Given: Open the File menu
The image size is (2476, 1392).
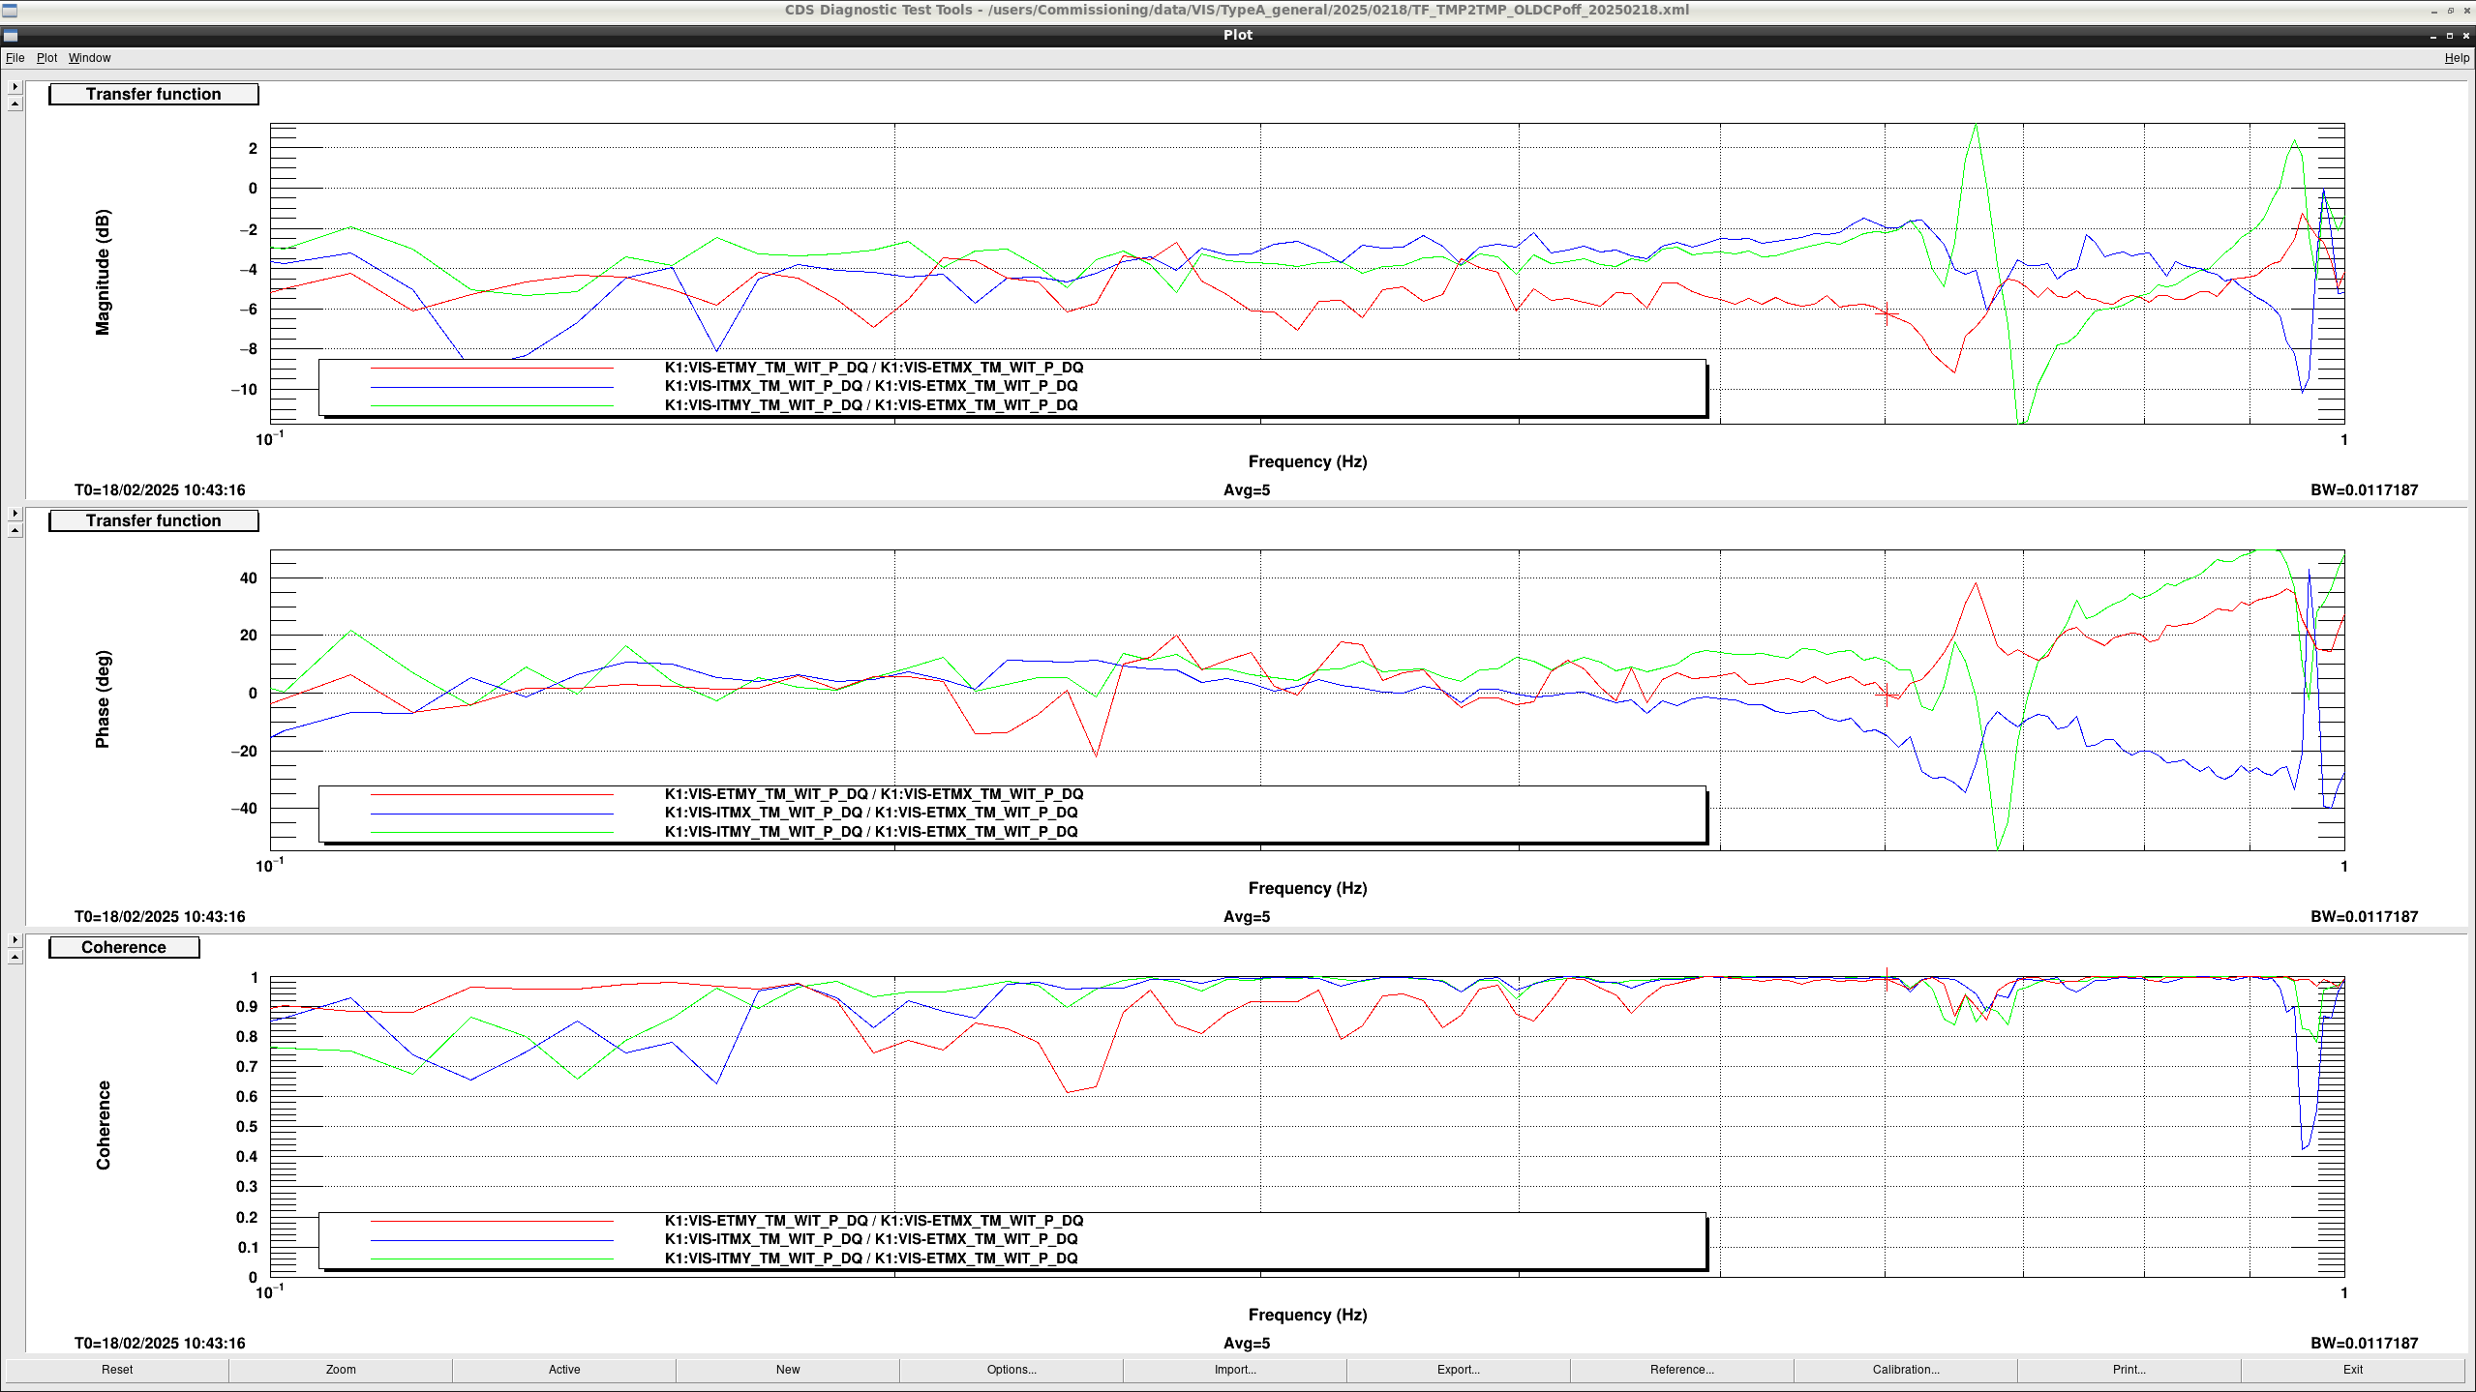Looking at the screenshot, I should (15, 58).
